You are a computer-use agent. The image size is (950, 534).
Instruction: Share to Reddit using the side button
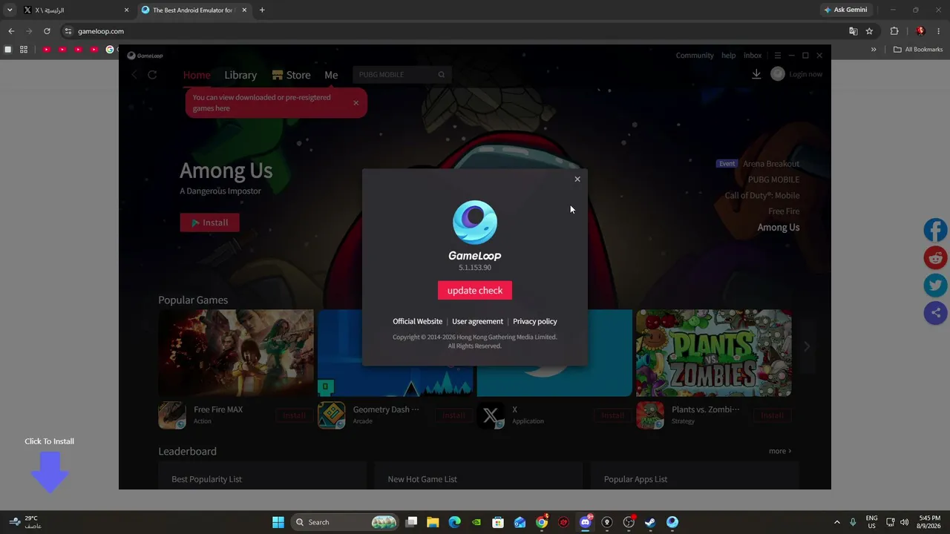pyautogui.click(x=936, y=257)
